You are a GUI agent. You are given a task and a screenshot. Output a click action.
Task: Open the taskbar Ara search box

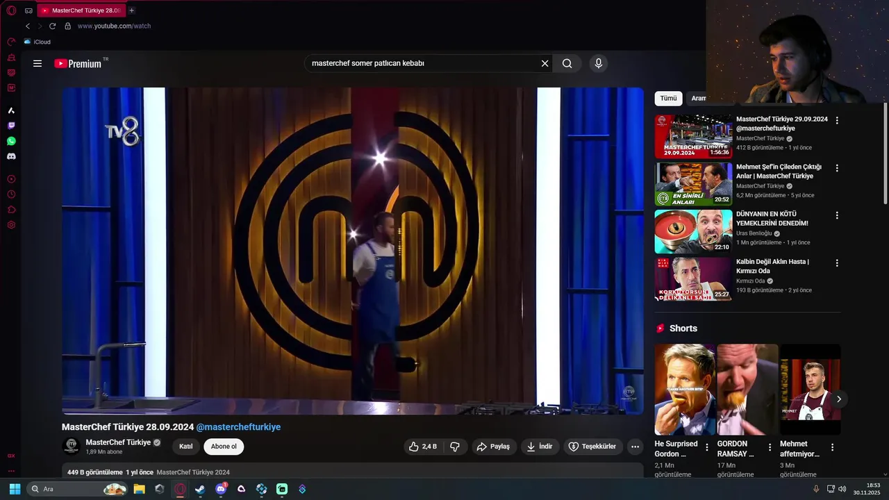78,489
